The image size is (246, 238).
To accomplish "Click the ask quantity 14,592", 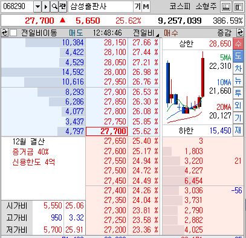I will point(73,72).
